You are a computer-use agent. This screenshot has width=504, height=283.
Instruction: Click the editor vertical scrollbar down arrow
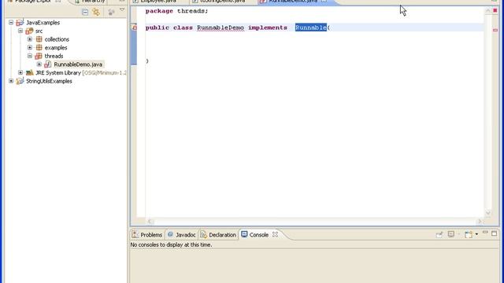[x=487, y=212]
